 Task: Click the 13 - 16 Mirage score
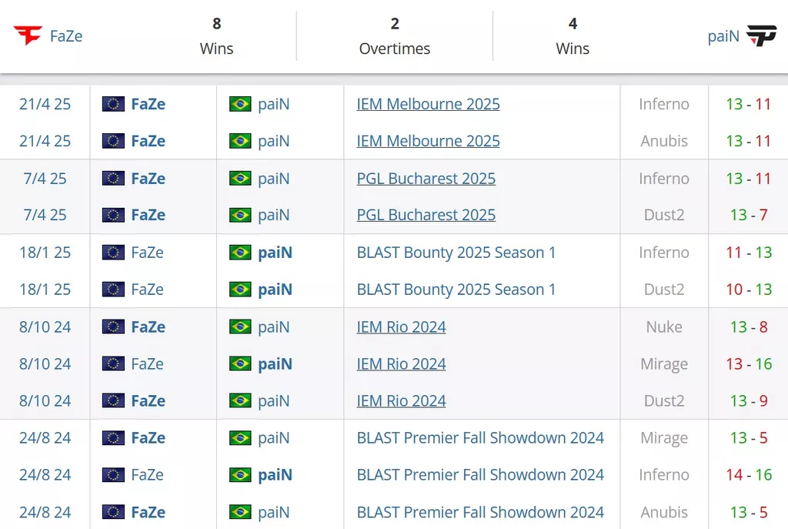click(x=749, y=364)
